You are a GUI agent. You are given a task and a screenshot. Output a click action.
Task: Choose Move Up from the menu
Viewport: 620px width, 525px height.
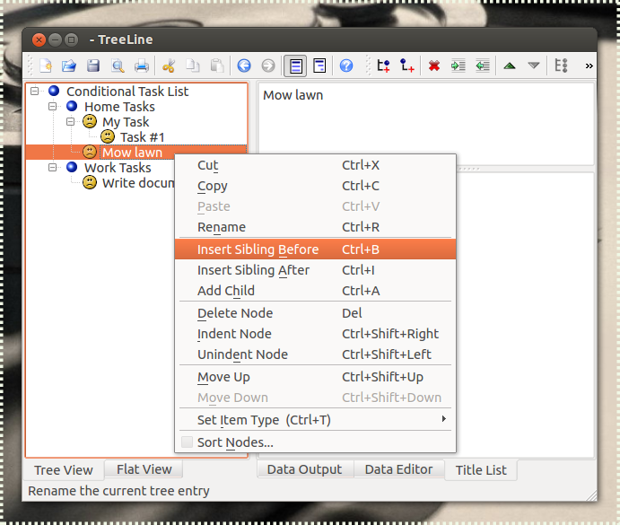pyautogui.click(x=316, y=377)
